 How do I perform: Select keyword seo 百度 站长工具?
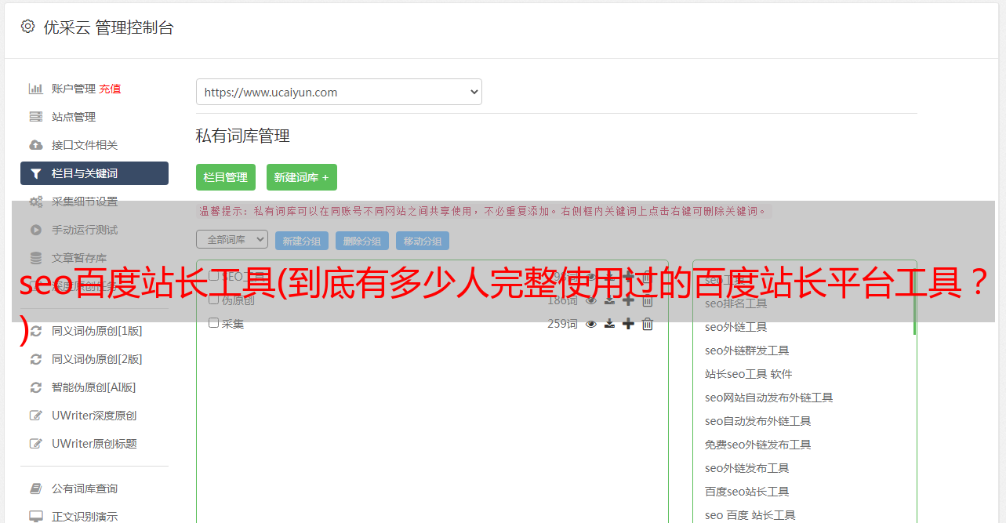pos(750,515)
